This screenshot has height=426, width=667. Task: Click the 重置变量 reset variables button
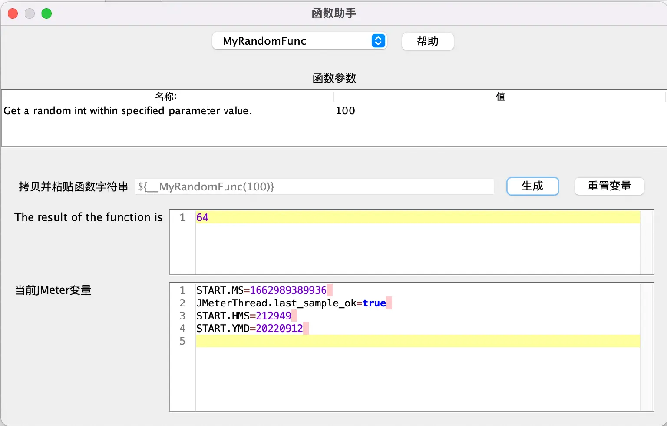pos(609,186)
